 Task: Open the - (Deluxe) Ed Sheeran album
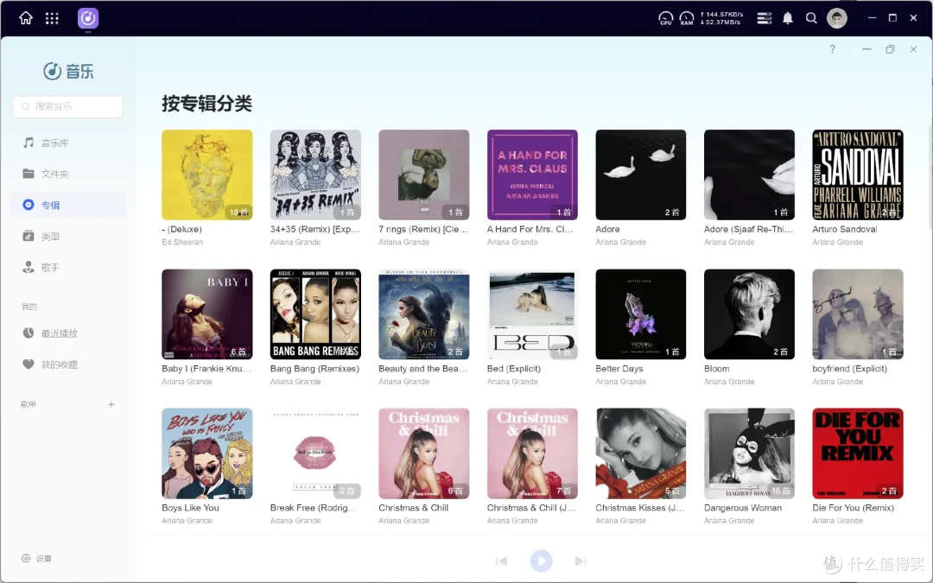coord(207,174)
